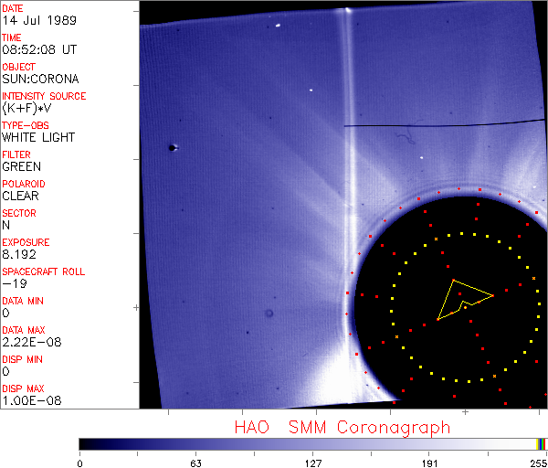The image size is (548, 468).
Task: Select the SUN:CORONA object value
Action: (x=40, y=79)
